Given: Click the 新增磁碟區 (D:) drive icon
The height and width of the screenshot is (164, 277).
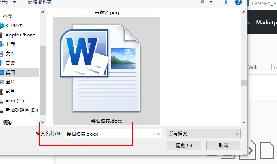Looking at the screenshot, I should coord(2,111).
